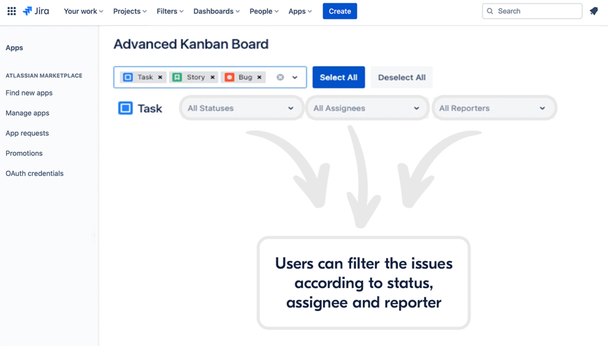Click the Deselect All button
The image size is (608, 346).
pos(401,77)
